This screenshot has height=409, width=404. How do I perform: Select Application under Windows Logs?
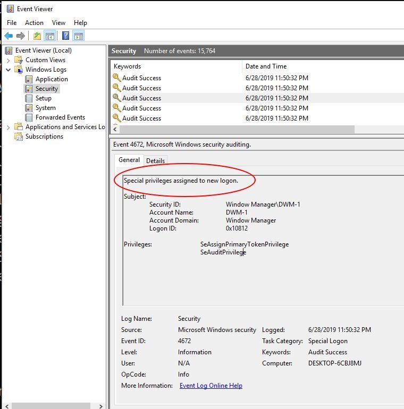[52, 79]
